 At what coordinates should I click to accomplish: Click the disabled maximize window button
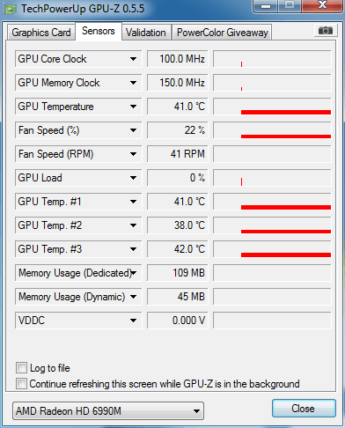coord(290,5)
